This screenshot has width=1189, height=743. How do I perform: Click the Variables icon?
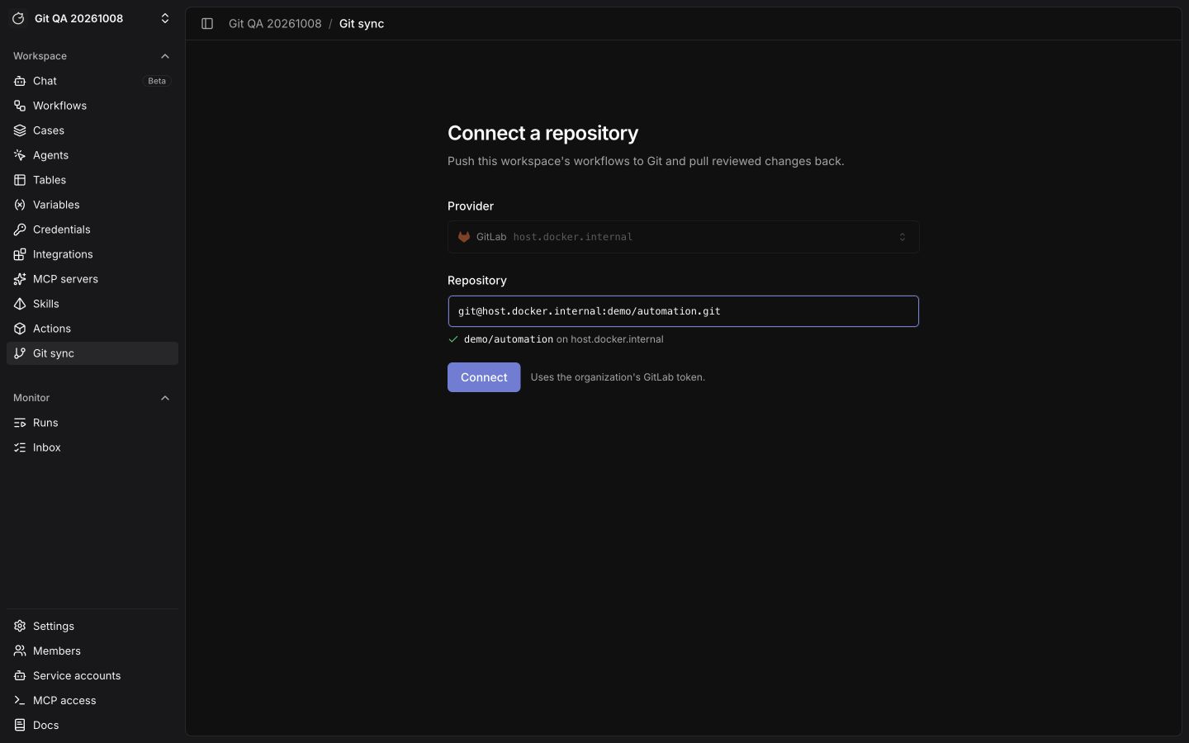[20, 205]
